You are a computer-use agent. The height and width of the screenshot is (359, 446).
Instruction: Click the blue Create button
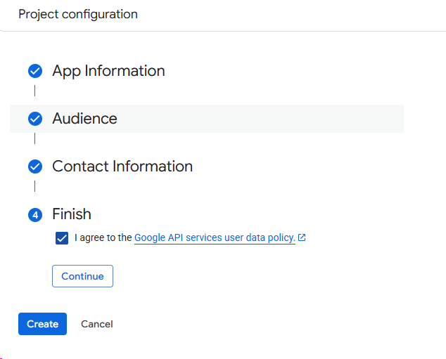coord(42,324)
